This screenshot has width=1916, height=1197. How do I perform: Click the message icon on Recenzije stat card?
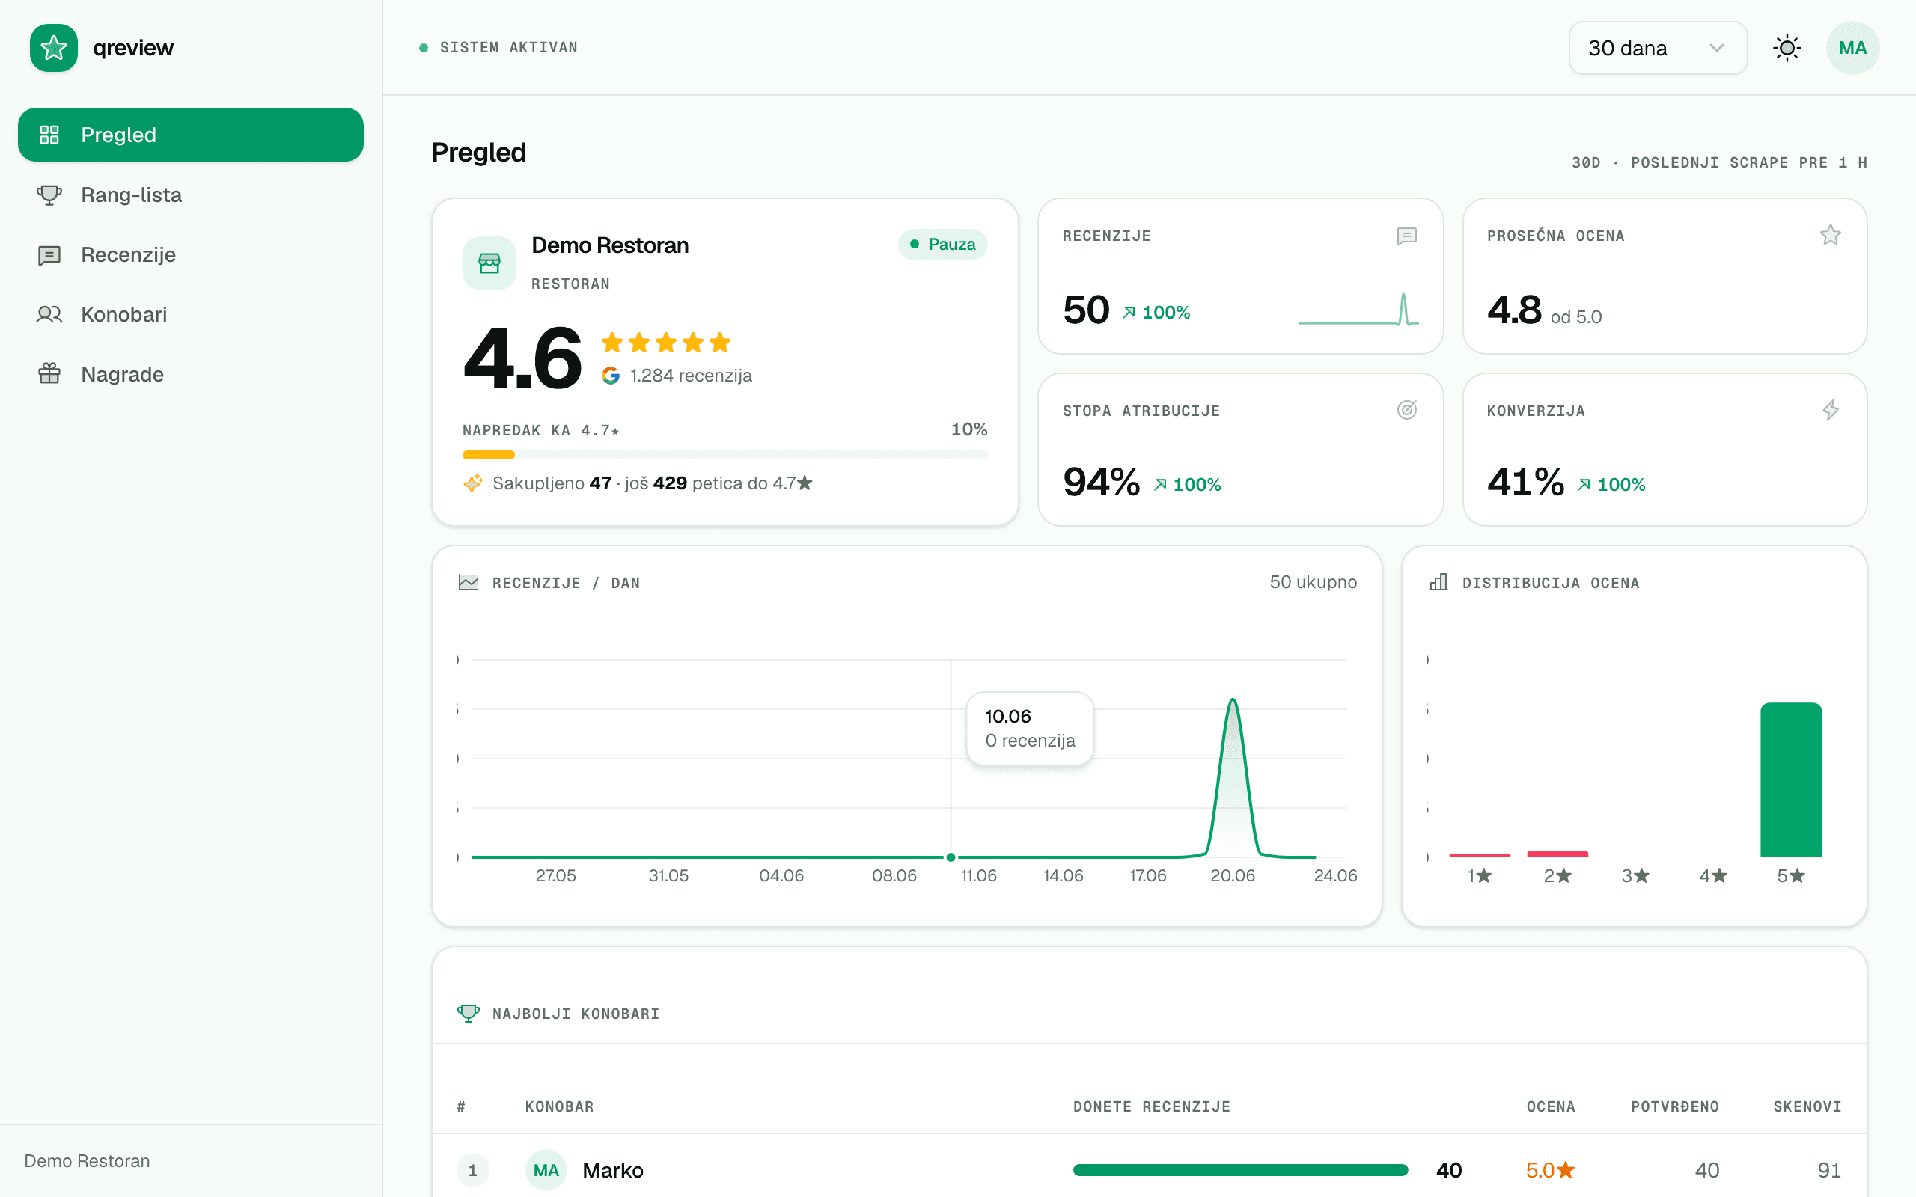[x=1407, y=236]
